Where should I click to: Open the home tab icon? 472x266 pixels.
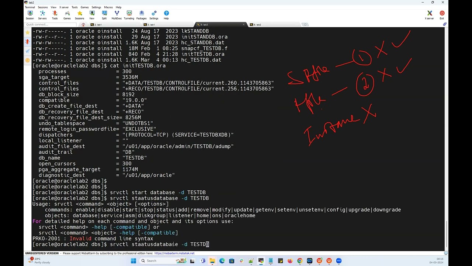83,25
